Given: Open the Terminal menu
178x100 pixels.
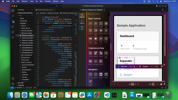Looking at the screenshot, I should pyautogui.click(x=48, y=1).
